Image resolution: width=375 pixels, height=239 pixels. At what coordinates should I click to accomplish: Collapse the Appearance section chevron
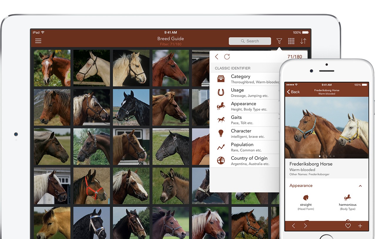(x=360, y=186)
